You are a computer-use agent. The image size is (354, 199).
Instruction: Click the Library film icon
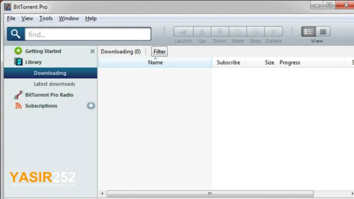[18, 61]
